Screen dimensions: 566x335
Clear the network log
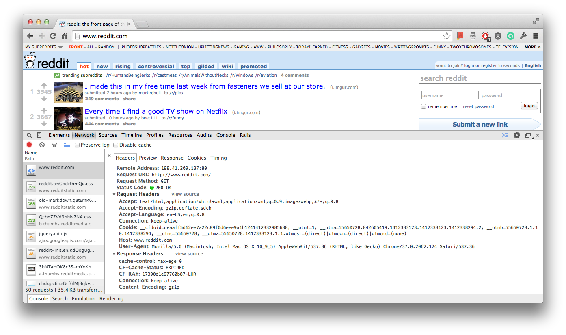point(42,145)
